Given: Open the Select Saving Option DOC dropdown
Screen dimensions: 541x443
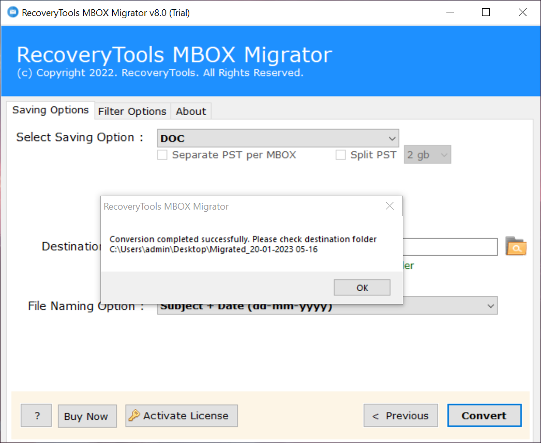Looking at the screenshot, I should coord(278,138).
